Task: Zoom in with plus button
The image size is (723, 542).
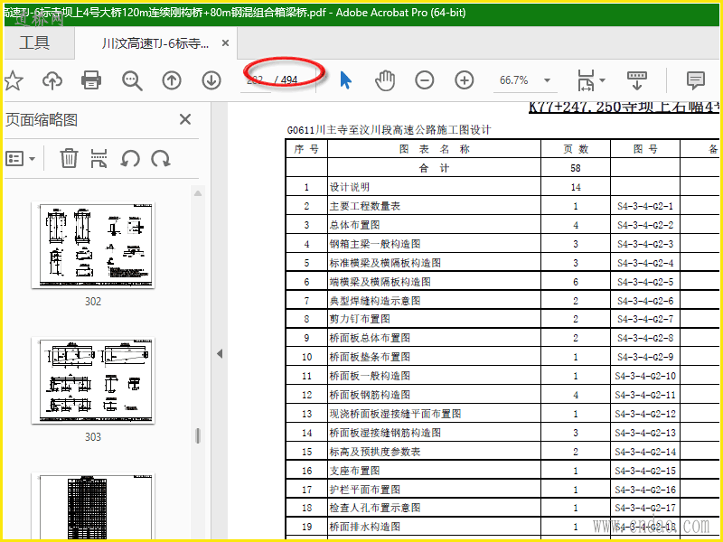Action: (465, 80)
